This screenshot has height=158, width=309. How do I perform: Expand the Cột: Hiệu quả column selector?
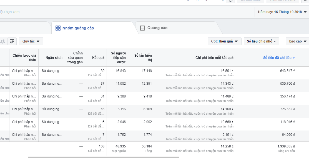[224, 41]
